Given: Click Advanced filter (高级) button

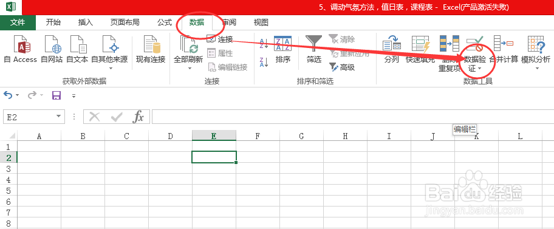Looking at the screenshot, I should point(341,67).
